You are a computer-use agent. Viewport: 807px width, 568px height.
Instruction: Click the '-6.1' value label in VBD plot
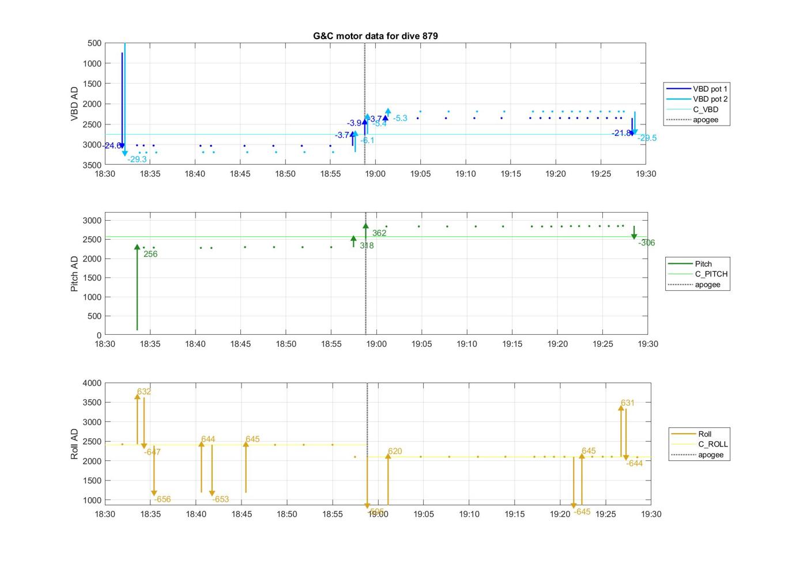coord(367,140)
